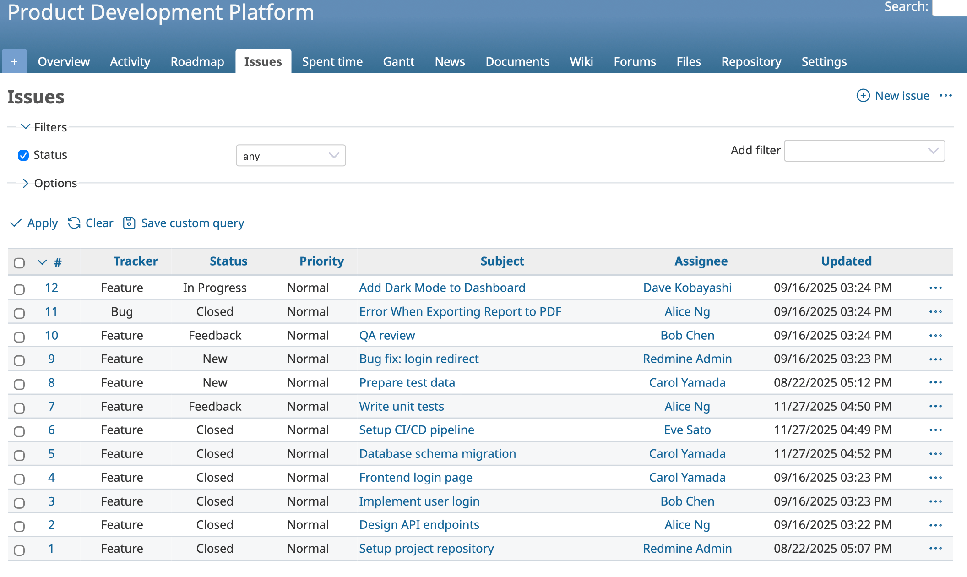Click the New issue plus icon
Viewport: 967px width, 577px height.
pos(863,96)
